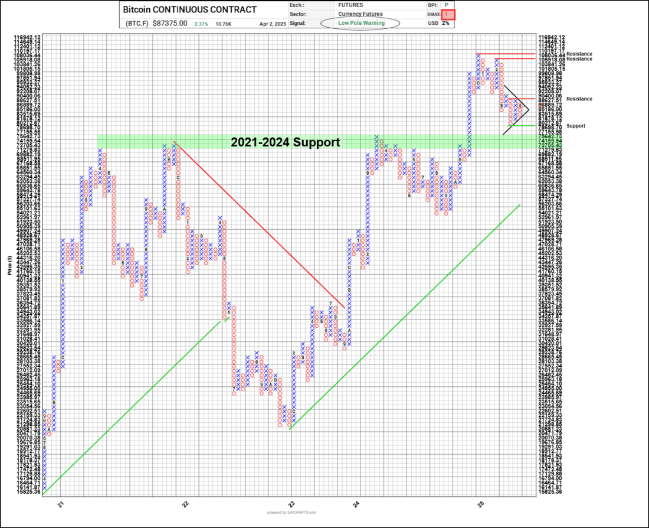Click the green BPI P indicator
649x528 pixels.
[447, 5]
